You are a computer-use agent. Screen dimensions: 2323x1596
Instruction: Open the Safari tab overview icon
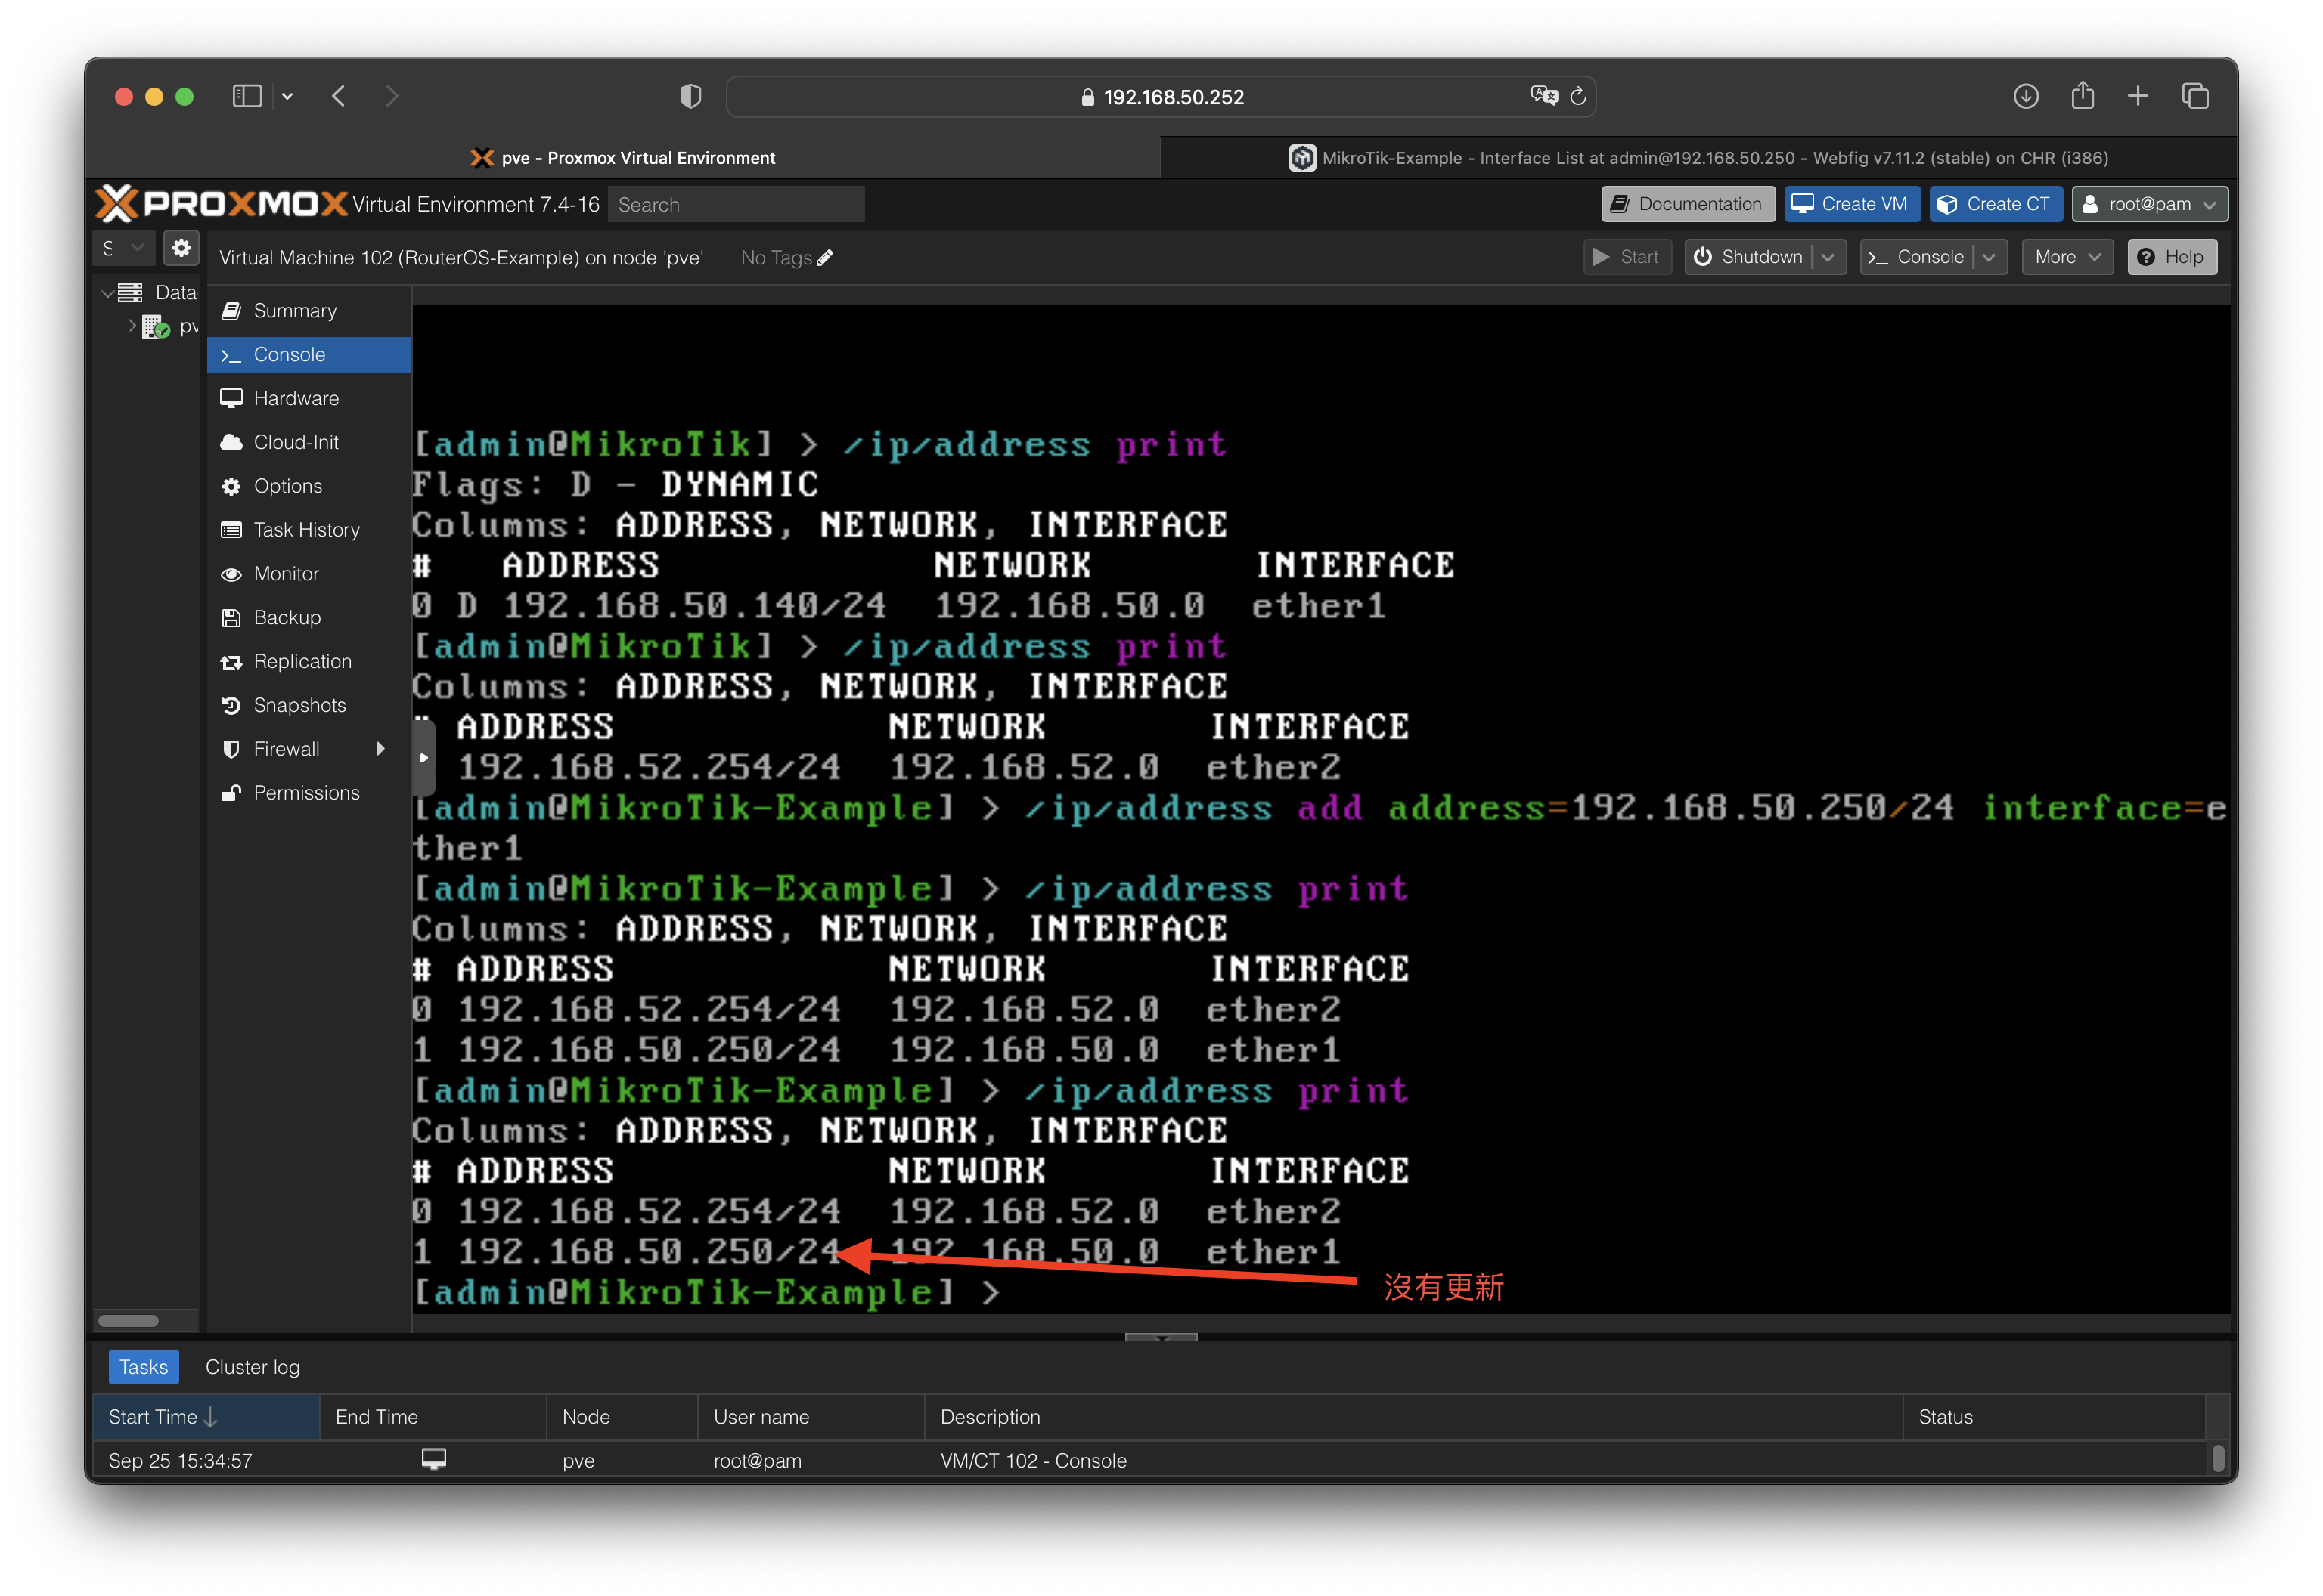tap(2195, 96)
